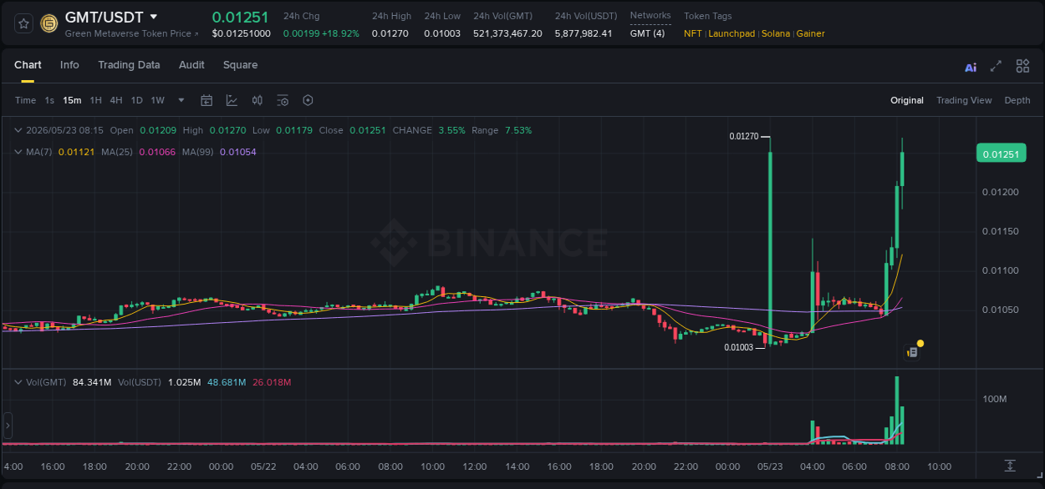Click the GMT coin logo icon

pyautogui.click(x=49, y=23)
